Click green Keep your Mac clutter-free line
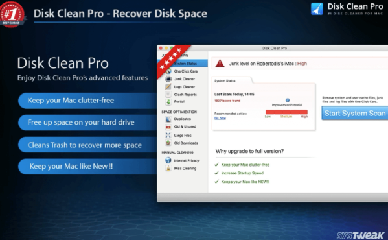Viewport: 388px width, 240px height. (x=245, y=165)
